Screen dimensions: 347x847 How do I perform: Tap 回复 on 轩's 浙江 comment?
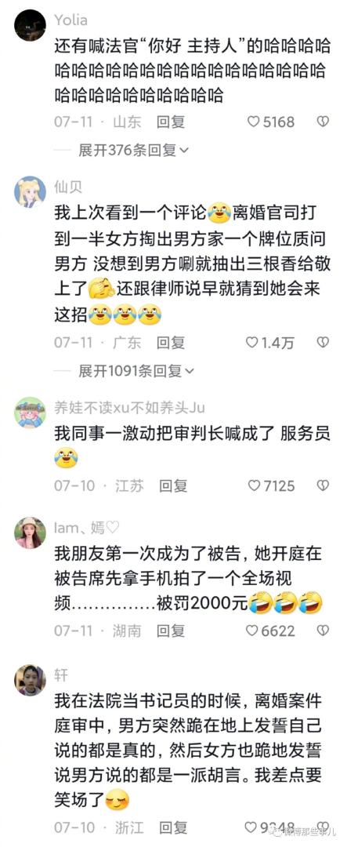(172, 827)
